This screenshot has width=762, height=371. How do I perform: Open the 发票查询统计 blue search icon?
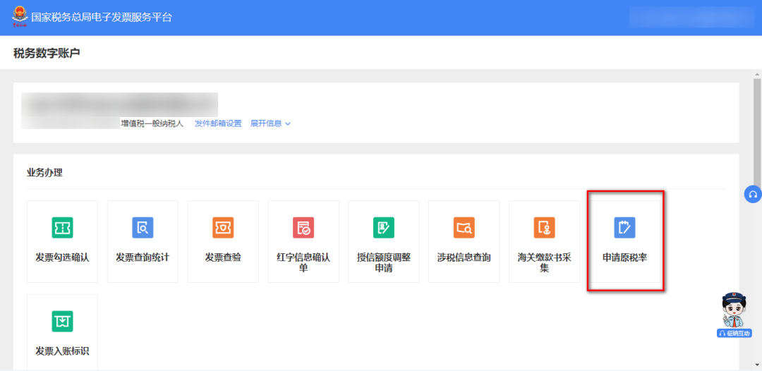coord(143,227)
